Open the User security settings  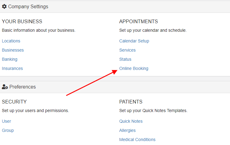pyautogui.click(x=6, y=121)
